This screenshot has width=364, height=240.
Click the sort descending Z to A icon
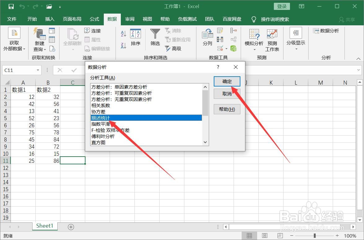pos(123,46)
